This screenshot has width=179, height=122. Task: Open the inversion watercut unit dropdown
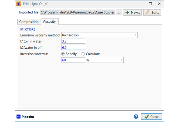click(104, 60)
